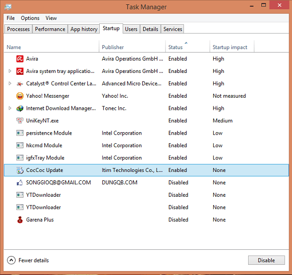Screen dimensions: 292x275
Task: Click the UniKeyNT.exe icon
Action: coord(20,120)
